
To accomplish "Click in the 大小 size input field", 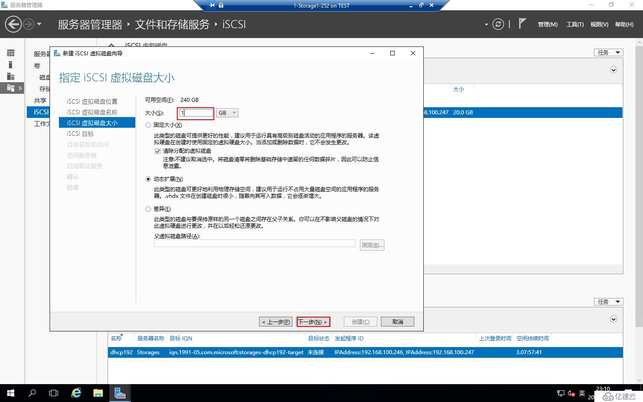I will pyautogui.click(x=196, y=113).
